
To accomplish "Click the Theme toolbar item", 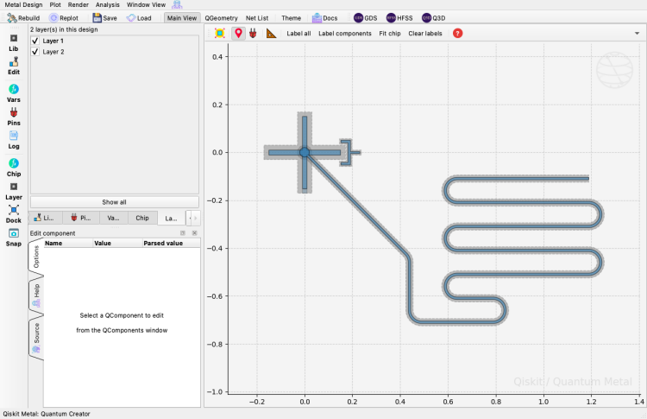I will 291,18.
